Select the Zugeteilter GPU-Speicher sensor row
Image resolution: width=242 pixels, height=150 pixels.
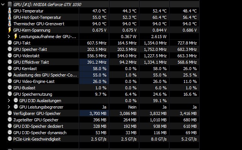coord(103,120)
